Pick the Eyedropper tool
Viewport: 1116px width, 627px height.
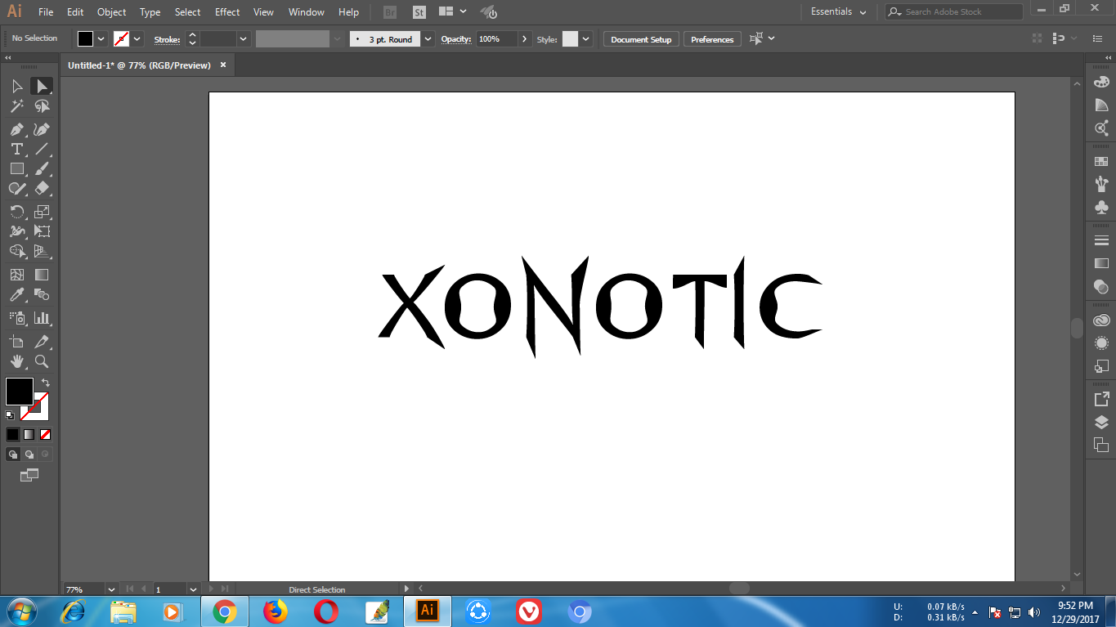point(16,294)
